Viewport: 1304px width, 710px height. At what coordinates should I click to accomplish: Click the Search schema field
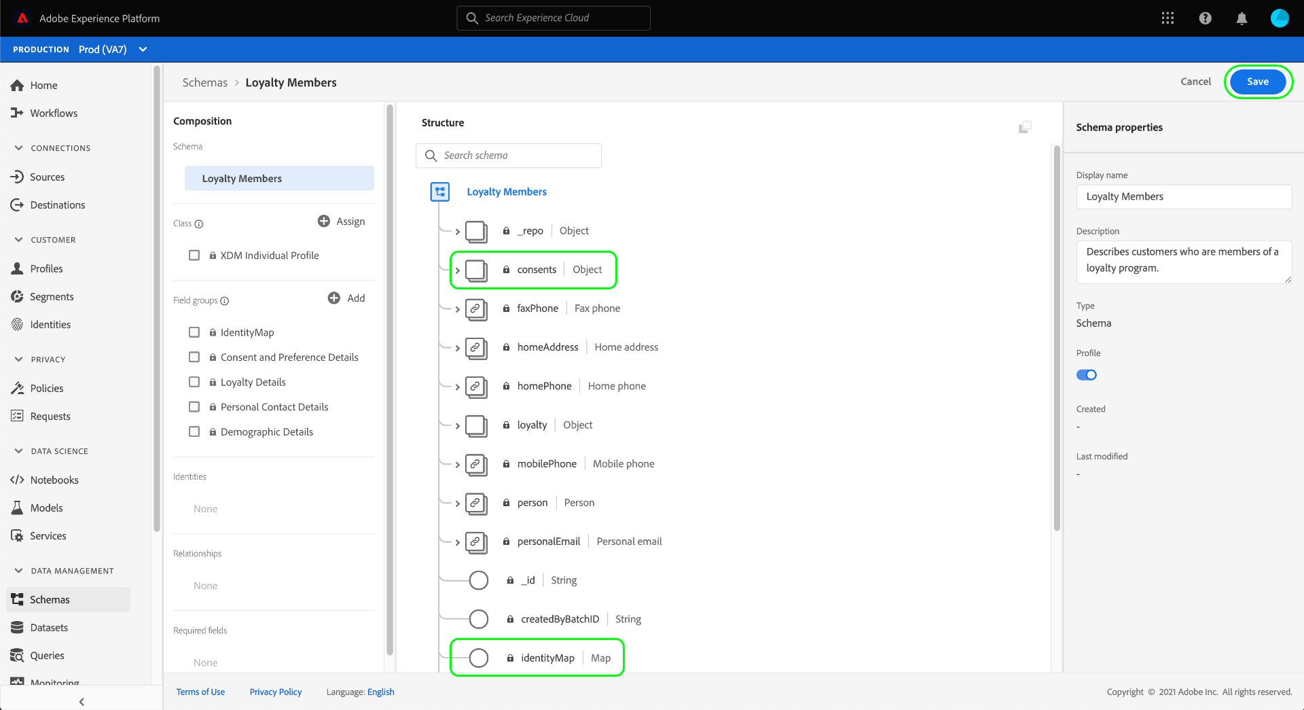pos(509,156)
